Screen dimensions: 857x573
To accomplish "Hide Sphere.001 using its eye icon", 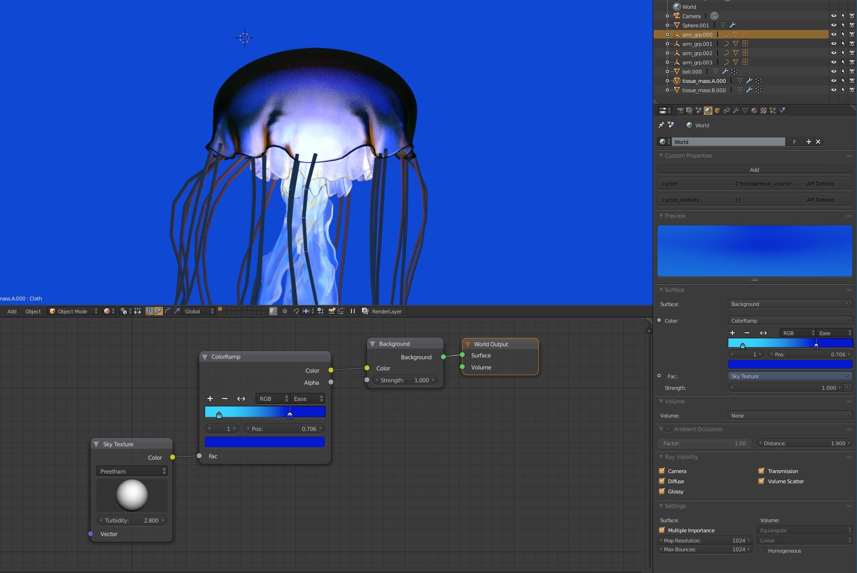I will pyautogui.click(x=833, y=25).
